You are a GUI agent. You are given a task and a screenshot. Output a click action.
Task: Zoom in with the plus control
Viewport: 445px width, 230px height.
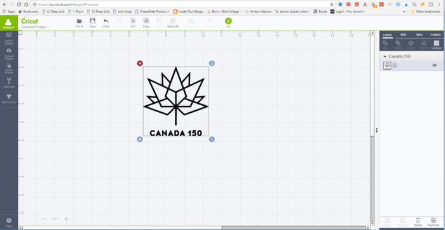[66, 219]
